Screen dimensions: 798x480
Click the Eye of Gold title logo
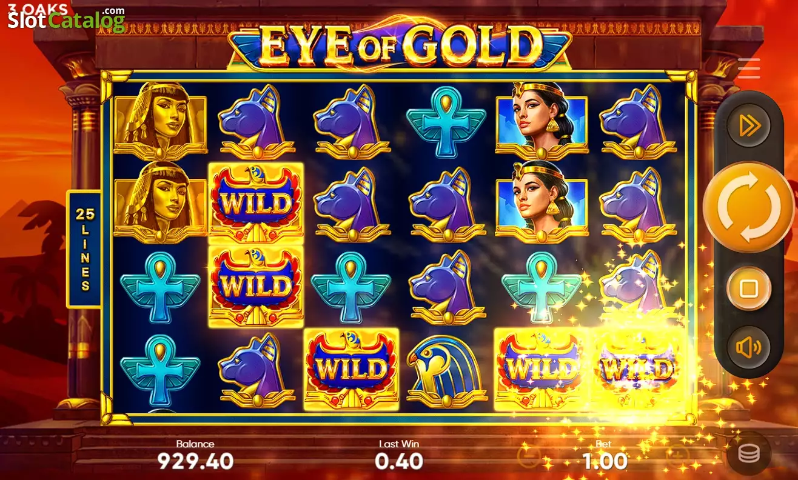click(x=400, y=44)
